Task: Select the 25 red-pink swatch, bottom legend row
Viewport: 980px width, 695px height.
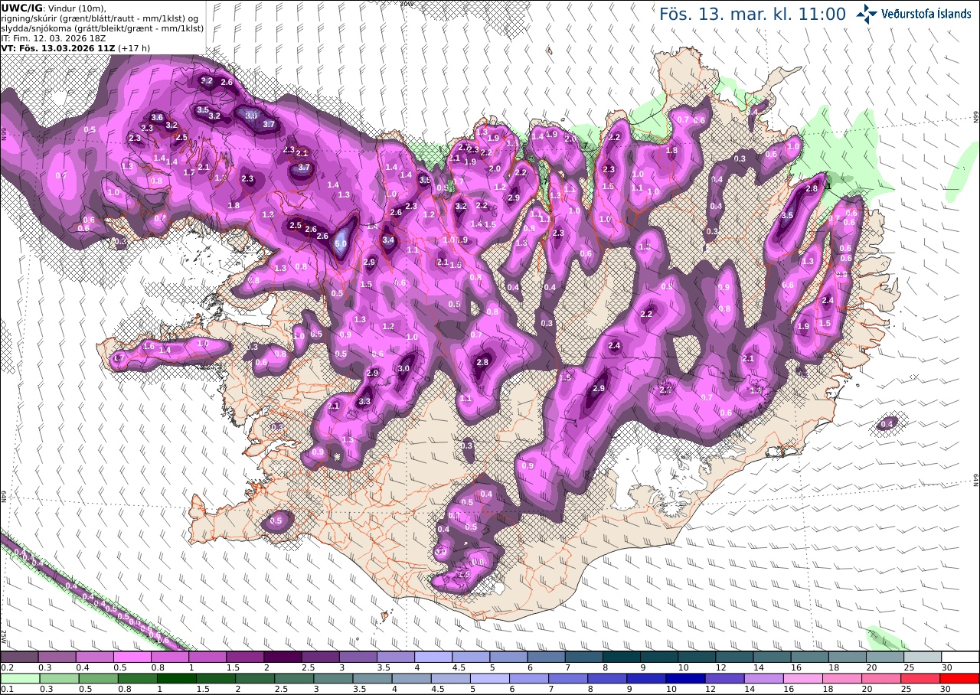Action: 921,678
